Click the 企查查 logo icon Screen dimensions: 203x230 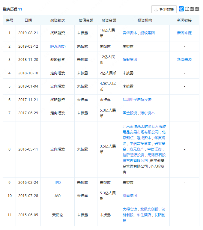[181, 9]
